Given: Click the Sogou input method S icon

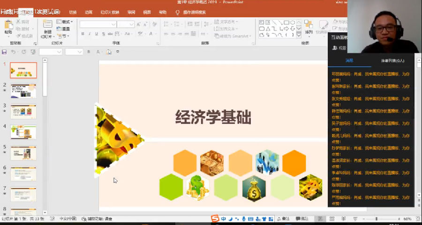Looking at the screenshot, I should pos(214,218).
